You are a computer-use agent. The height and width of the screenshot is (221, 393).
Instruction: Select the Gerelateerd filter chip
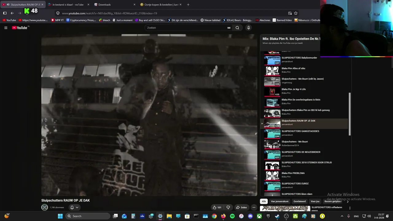[x=299, y=201]
